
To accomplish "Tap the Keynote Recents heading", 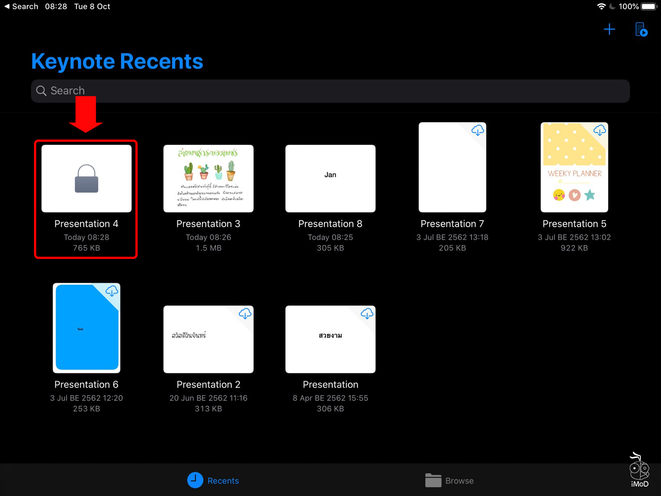I will click(x=117, y=61).
